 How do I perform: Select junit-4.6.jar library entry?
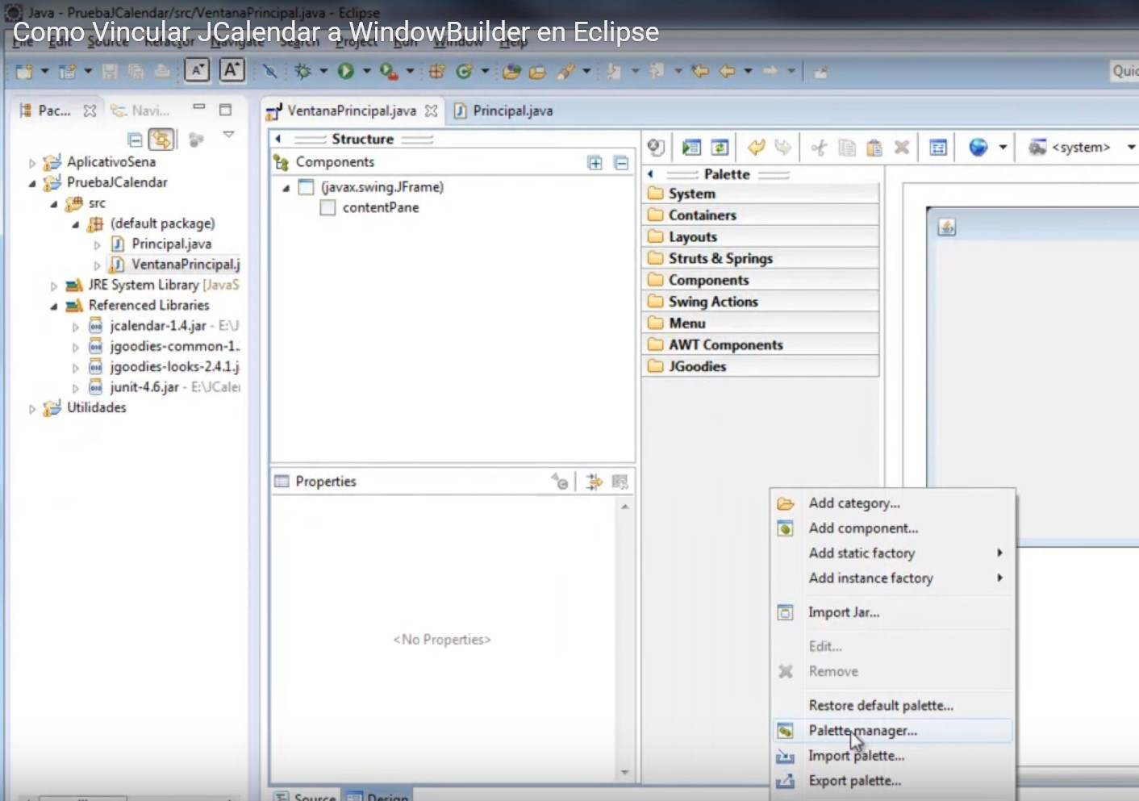point(145,387)
